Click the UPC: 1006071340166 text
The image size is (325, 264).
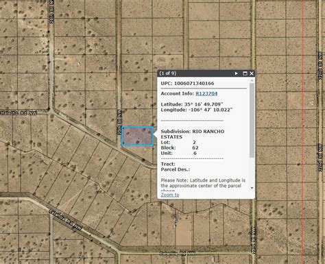pyautogui.click(x=187, y=84)
